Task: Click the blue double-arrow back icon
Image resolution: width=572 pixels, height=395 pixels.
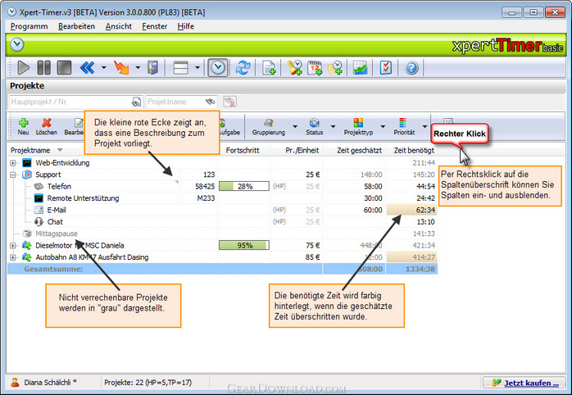Action: coord(88,68)
